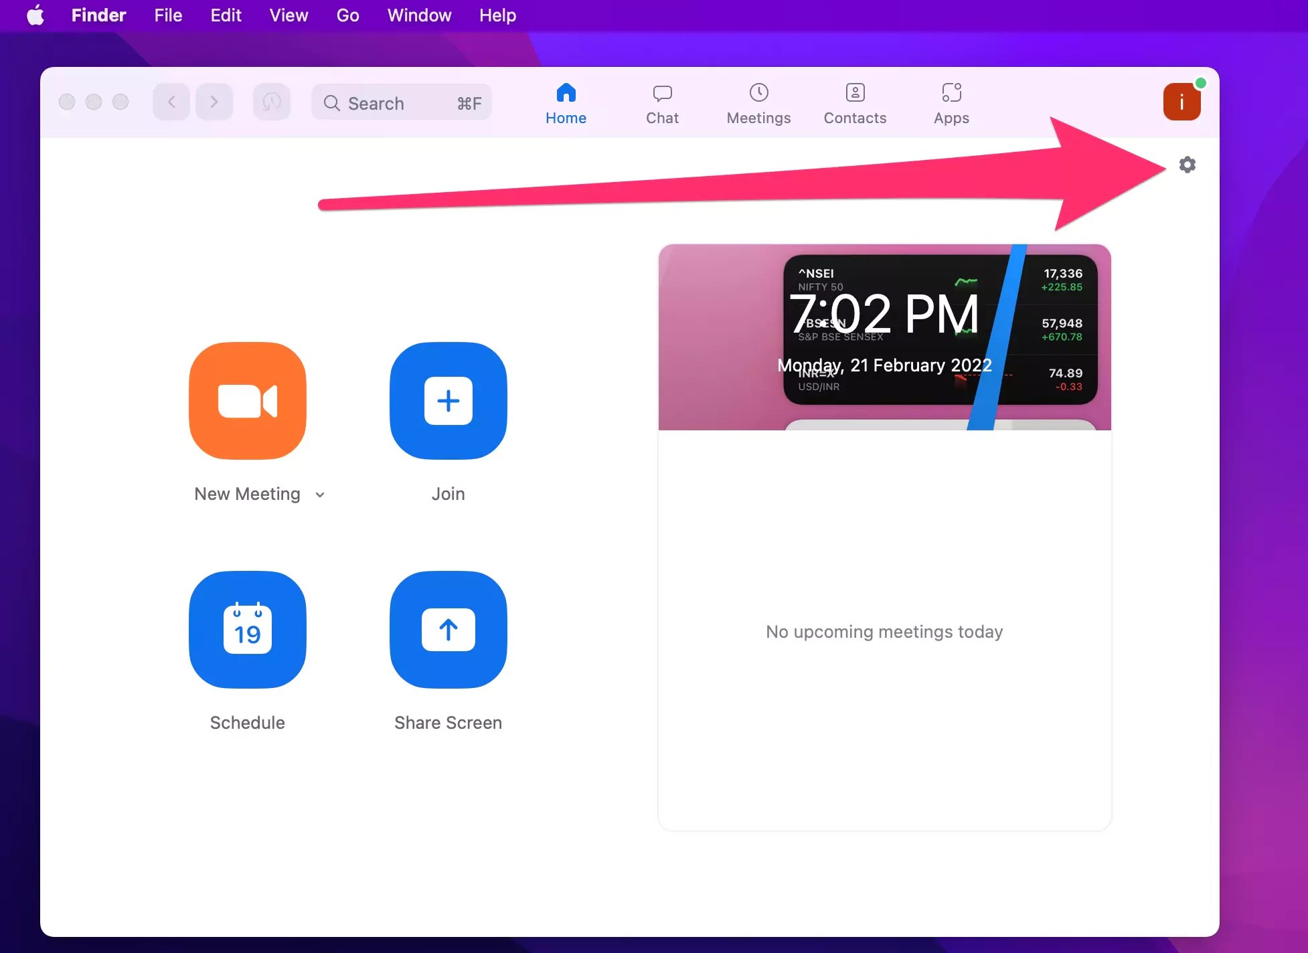Click the clock widget showing 7:02 PM
This screenshot has width=1308, height=953.
885,313
